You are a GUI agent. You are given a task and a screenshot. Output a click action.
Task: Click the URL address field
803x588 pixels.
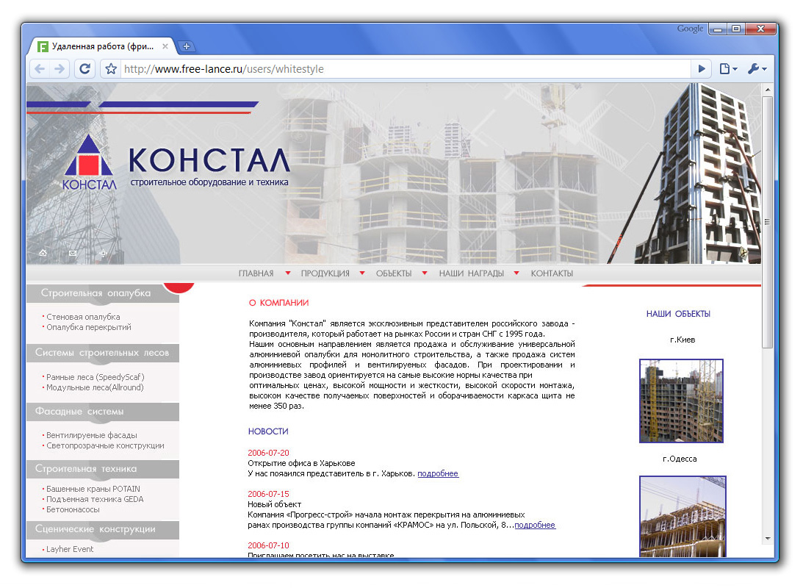click(x=405, y=68)
